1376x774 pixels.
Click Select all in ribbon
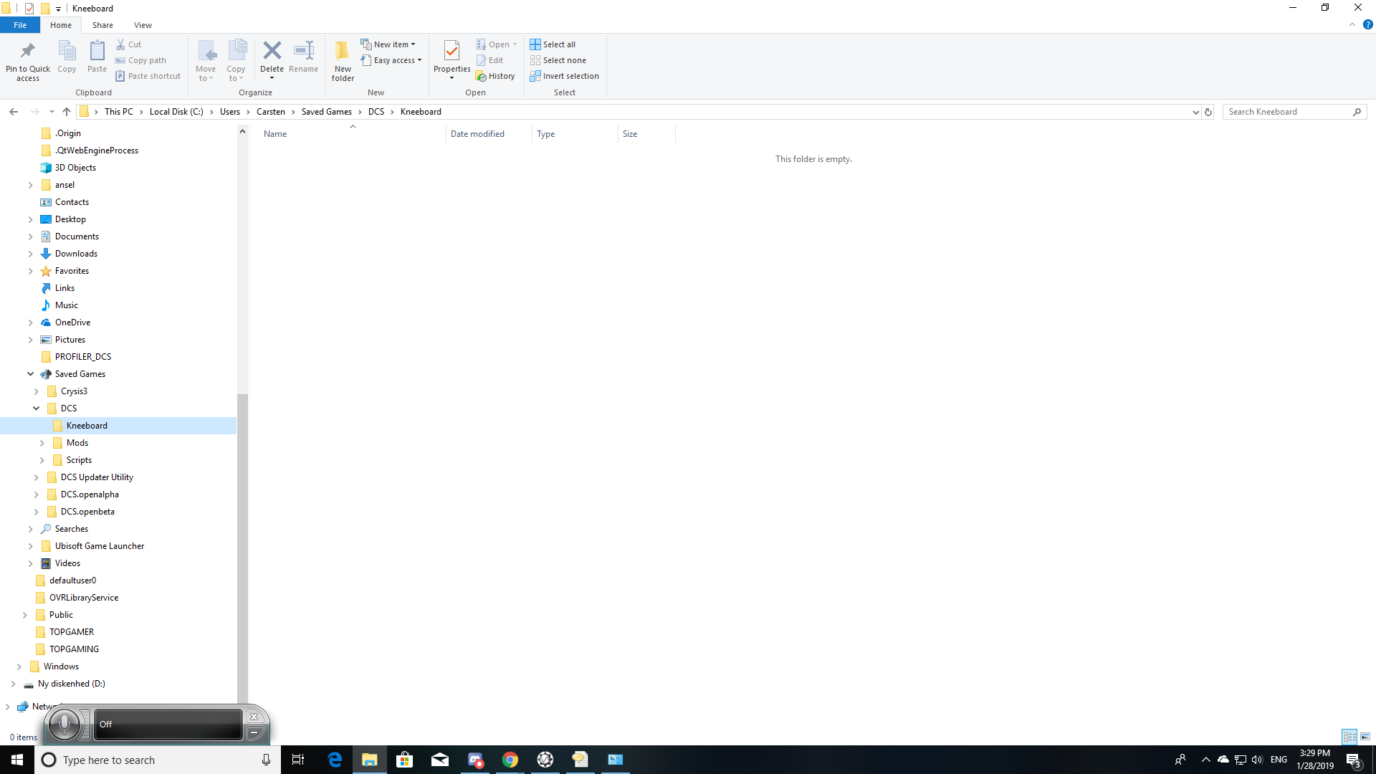point(553,44)
